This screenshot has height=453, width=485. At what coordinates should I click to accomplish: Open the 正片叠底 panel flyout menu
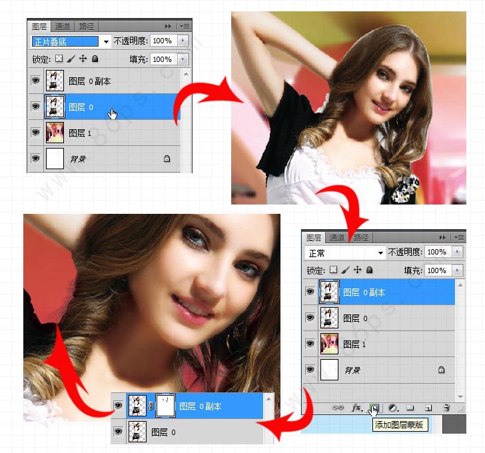[x=185, y=26]
